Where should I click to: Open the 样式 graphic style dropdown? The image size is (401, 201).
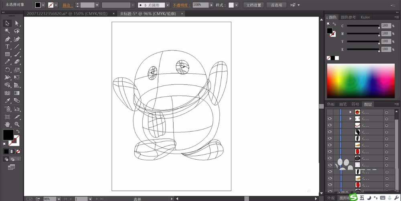(x=236, y=5)
